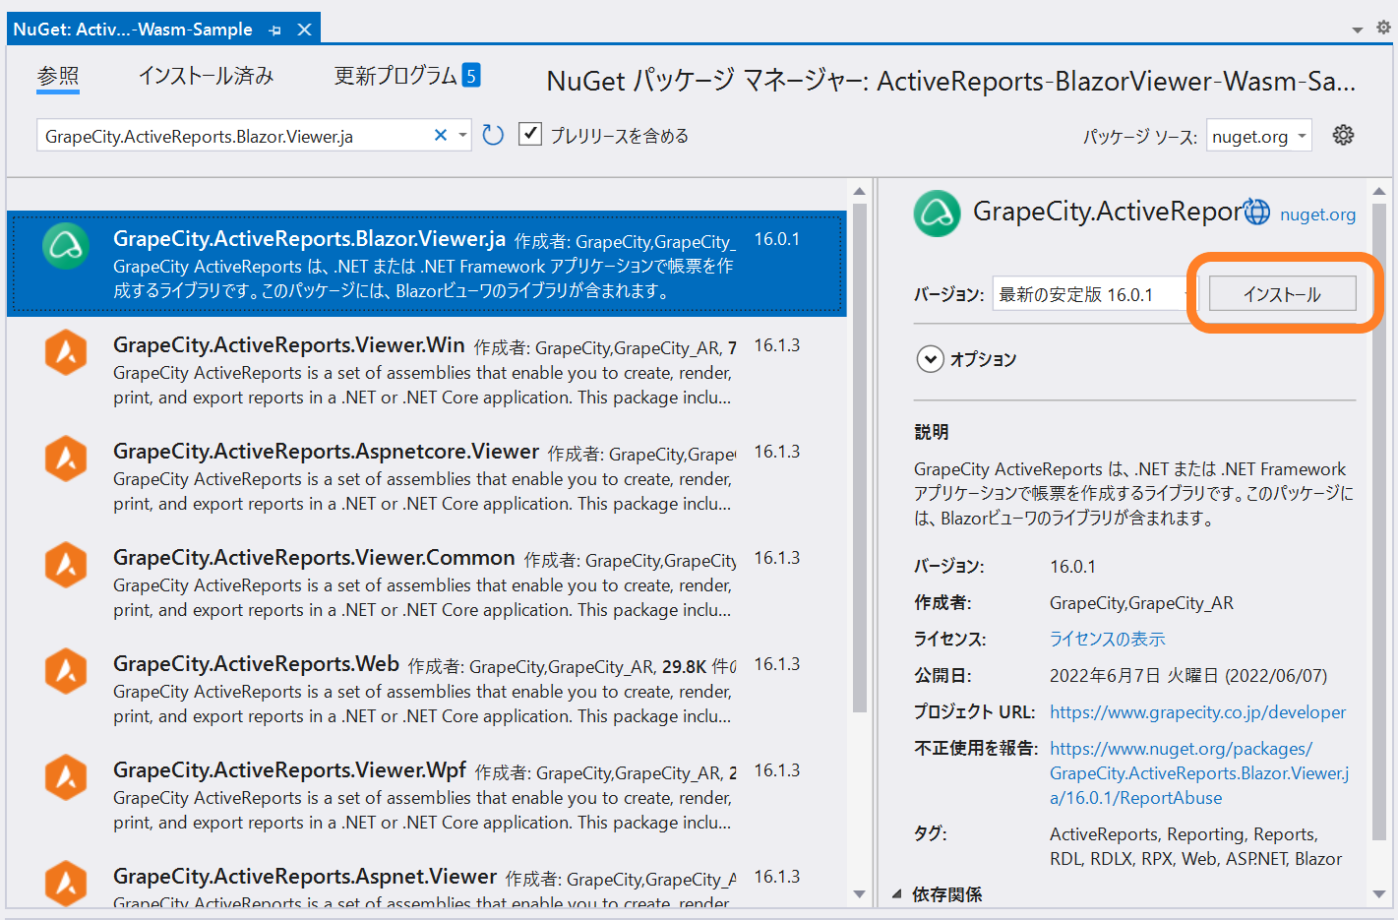This screenshot has height=920, width=1398.
Task: Open the nuget.org link in details pane
Action: point(1317,215)
